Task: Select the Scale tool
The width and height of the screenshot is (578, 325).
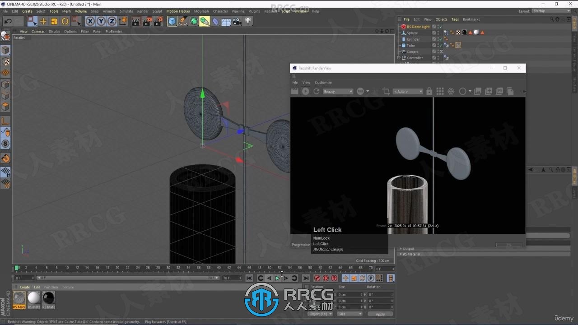Action: (x=54, y=21)
